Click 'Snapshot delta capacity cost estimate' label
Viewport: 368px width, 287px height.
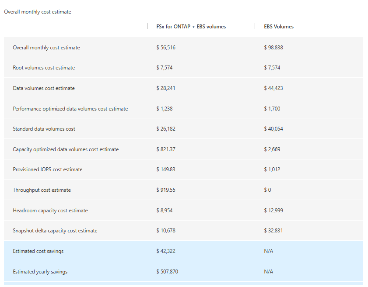click(55, 231)
